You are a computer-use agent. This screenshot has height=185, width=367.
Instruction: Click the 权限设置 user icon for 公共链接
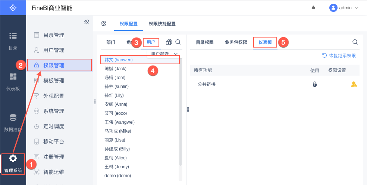pos(354,84)
